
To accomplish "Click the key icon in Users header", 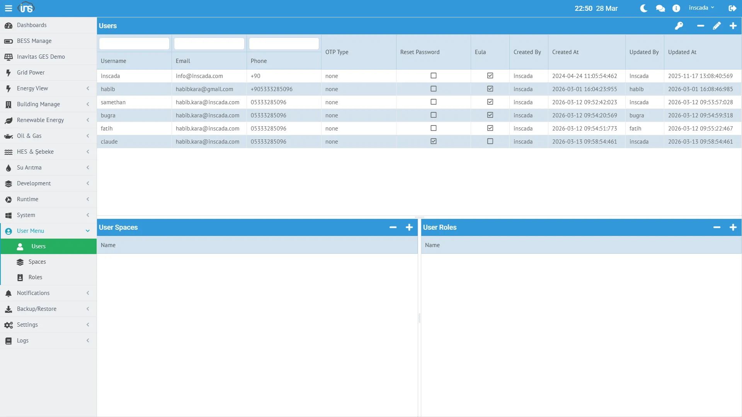I will [x=679, y=26].
